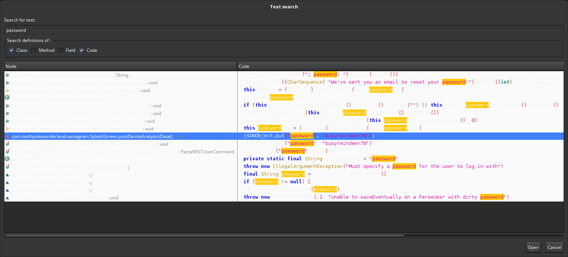This screenshot has width=568, height=257.
Task: Enable the Field search checkbox
Action: pyautogui.click(x=61, y=50)
